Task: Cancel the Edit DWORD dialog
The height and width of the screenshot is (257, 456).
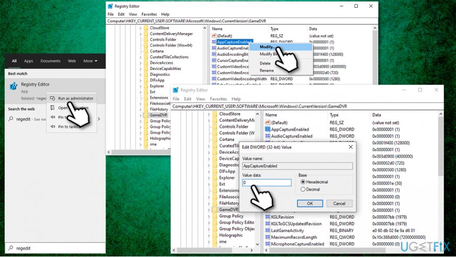Action: [339, 203]
